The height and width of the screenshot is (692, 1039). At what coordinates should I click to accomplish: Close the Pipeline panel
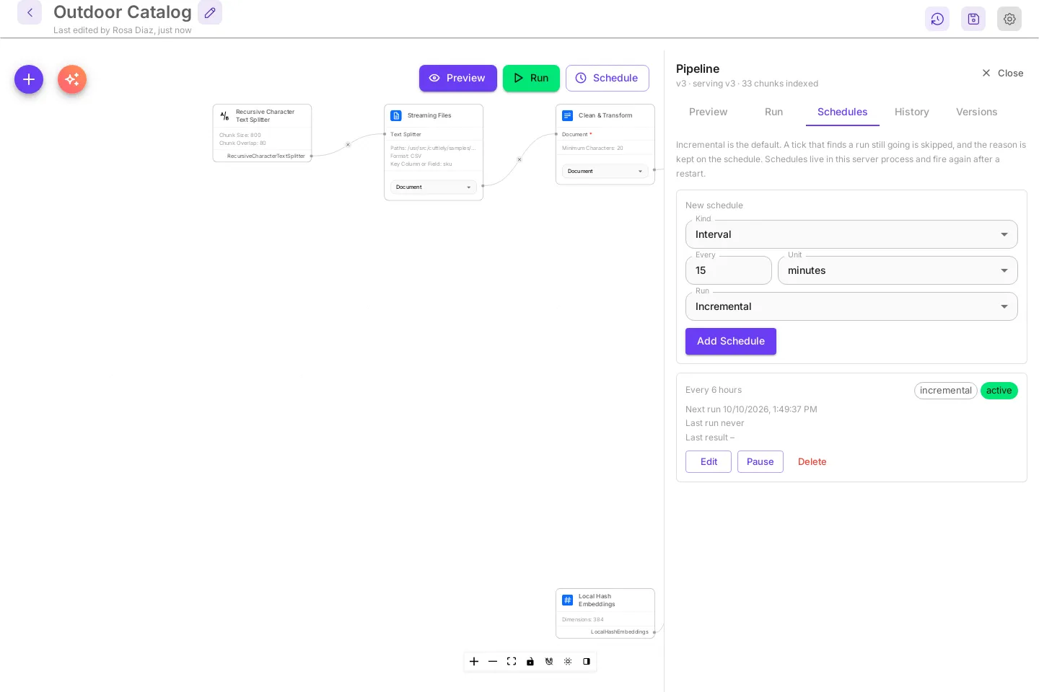click(1002, 73)
